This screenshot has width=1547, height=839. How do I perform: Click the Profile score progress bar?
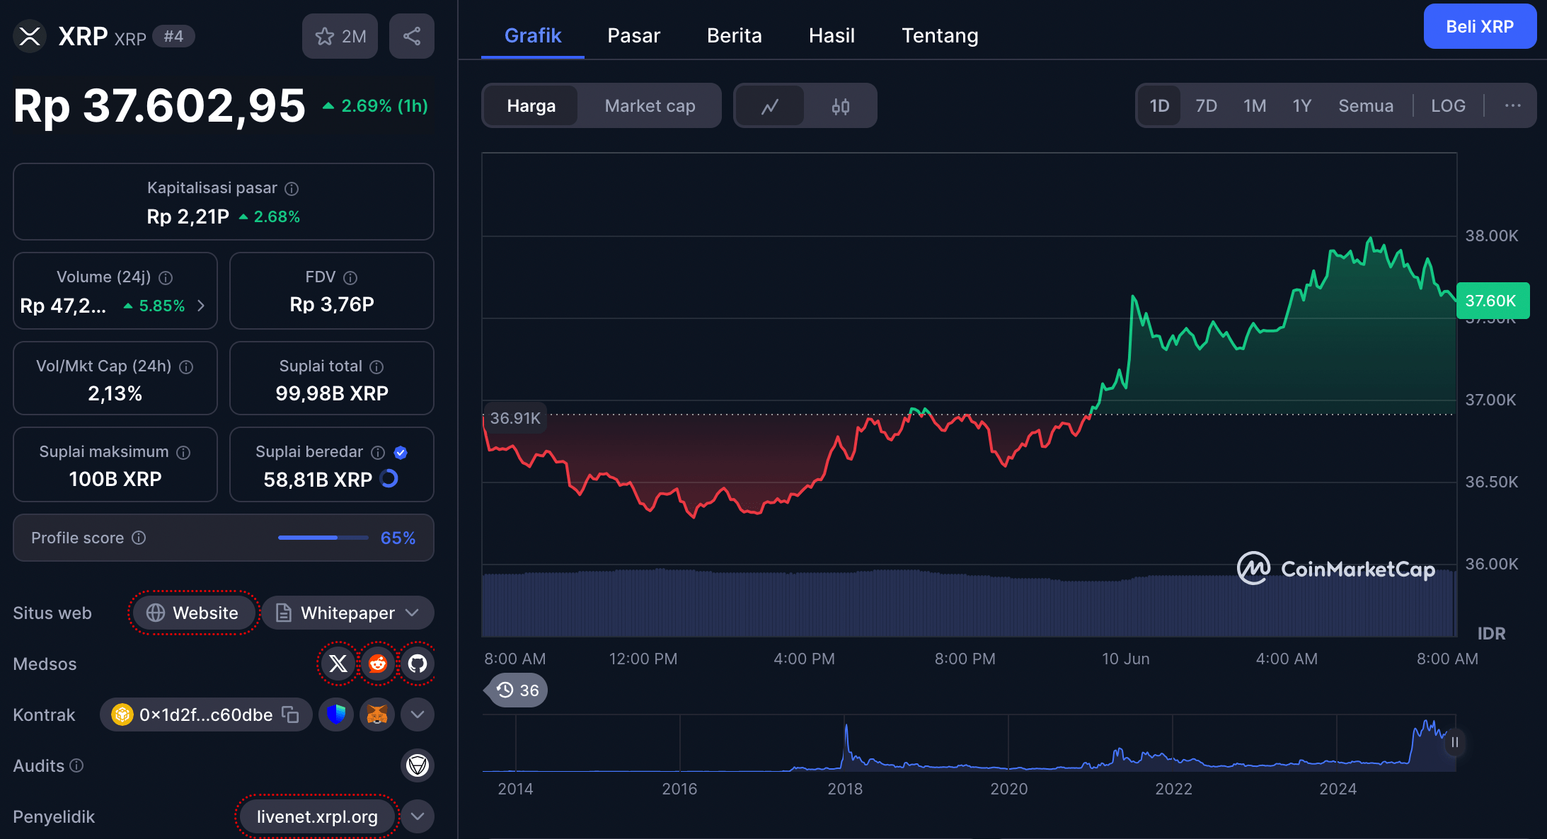click(x=323, y=538)
